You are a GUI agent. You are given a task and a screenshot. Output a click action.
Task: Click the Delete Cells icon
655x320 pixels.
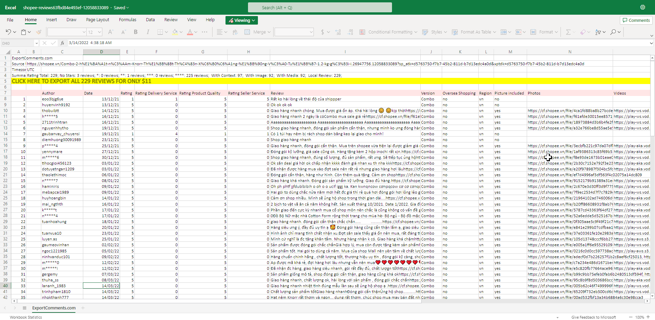point(519,32)
